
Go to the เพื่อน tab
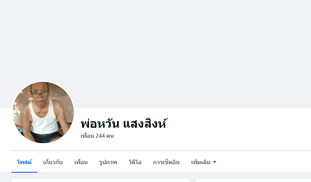click(x=81, y=162)
